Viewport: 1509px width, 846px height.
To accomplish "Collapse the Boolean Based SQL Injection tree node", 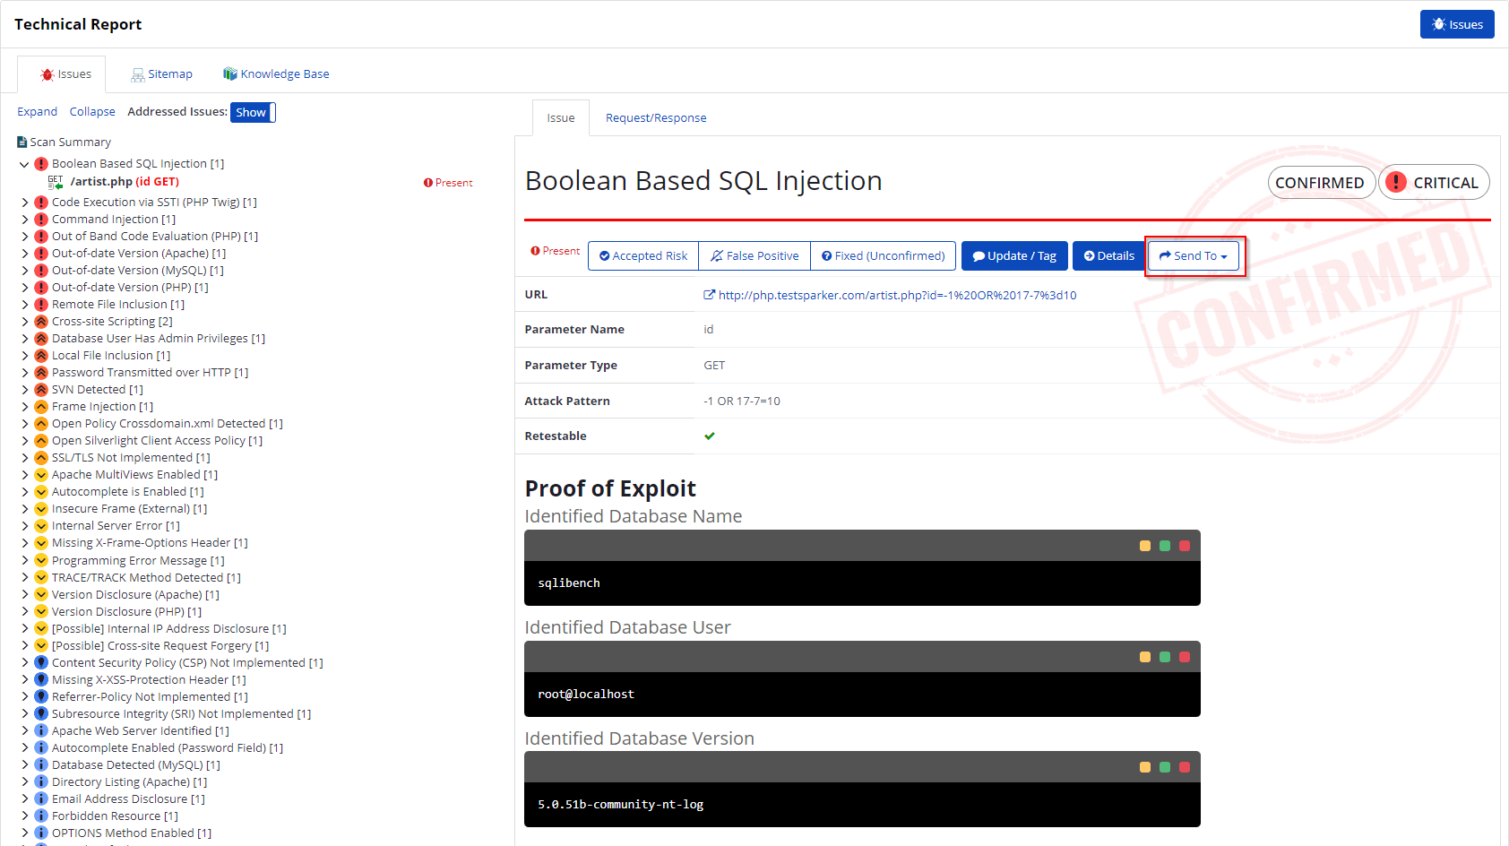I will click(x=24, y=164).
